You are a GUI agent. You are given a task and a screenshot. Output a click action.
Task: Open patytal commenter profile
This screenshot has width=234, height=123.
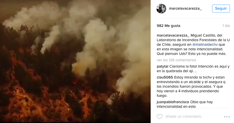click(163, 67)
